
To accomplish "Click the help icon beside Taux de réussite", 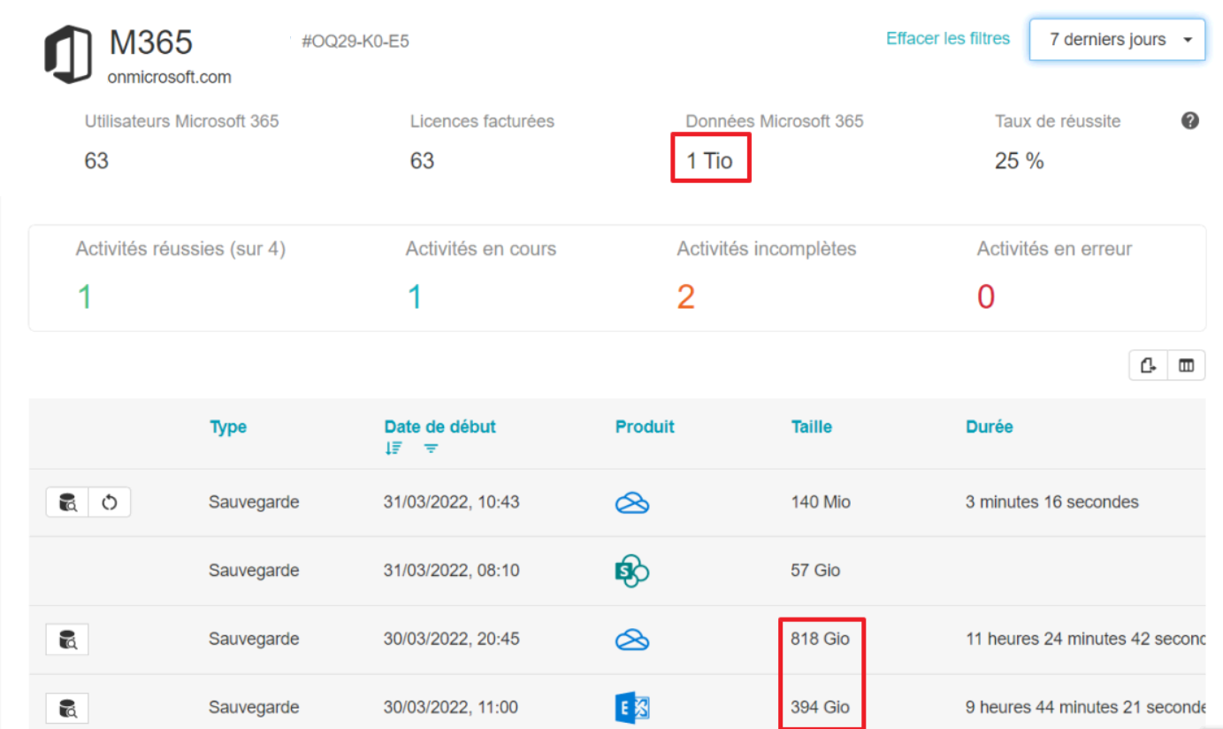I will click(x=1190, y=121).
